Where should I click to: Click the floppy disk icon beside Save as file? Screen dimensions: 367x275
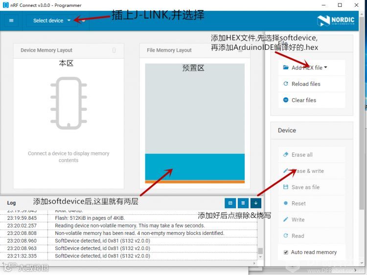(x=286, y=187)
